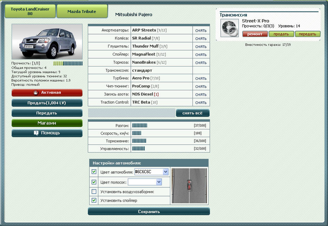
Task: Sell the car with Продать(1,004 LV)
Action: [47, 103]
